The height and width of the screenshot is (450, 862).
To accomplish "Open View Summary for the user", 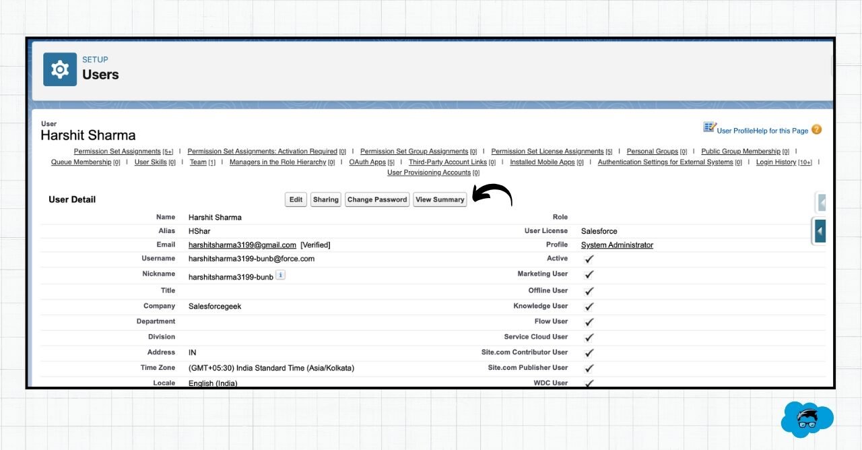I will 440,199.
